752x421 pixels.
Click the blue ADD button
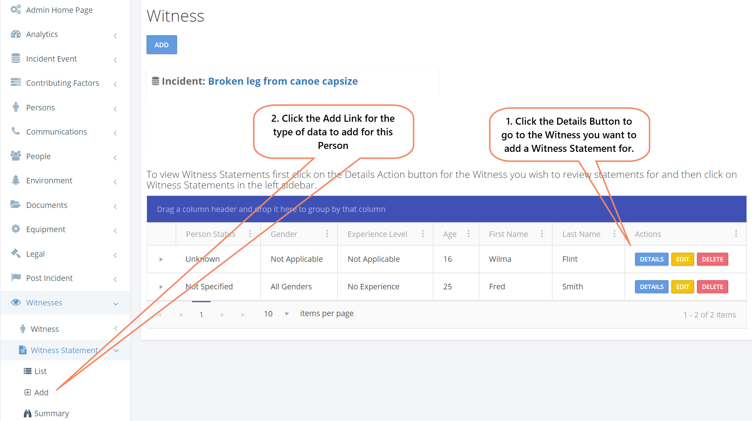coord(162,45)
